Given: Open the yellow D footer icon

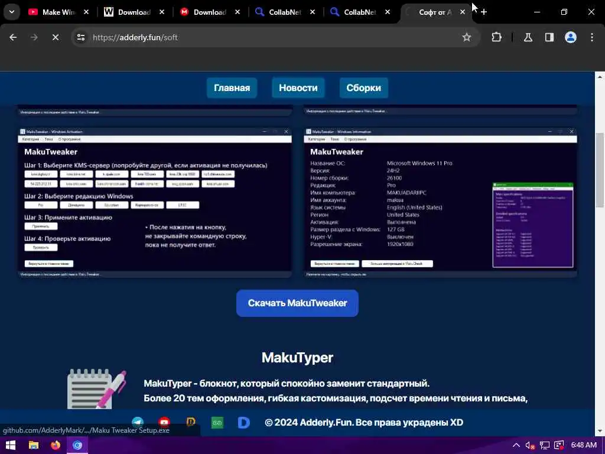Looking at the screenshot, I should (191, 422).
